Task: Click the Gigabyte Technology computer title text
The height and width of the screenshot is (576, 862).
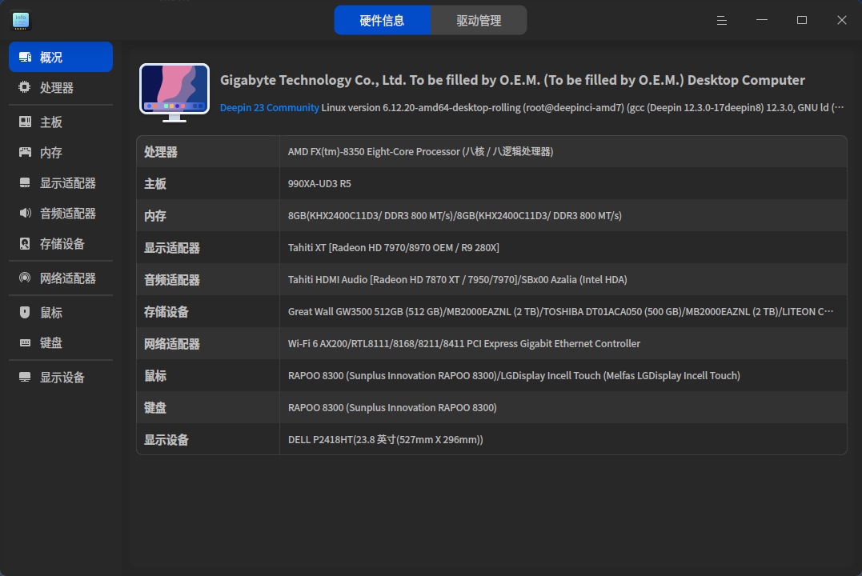Action: point(512,80)
